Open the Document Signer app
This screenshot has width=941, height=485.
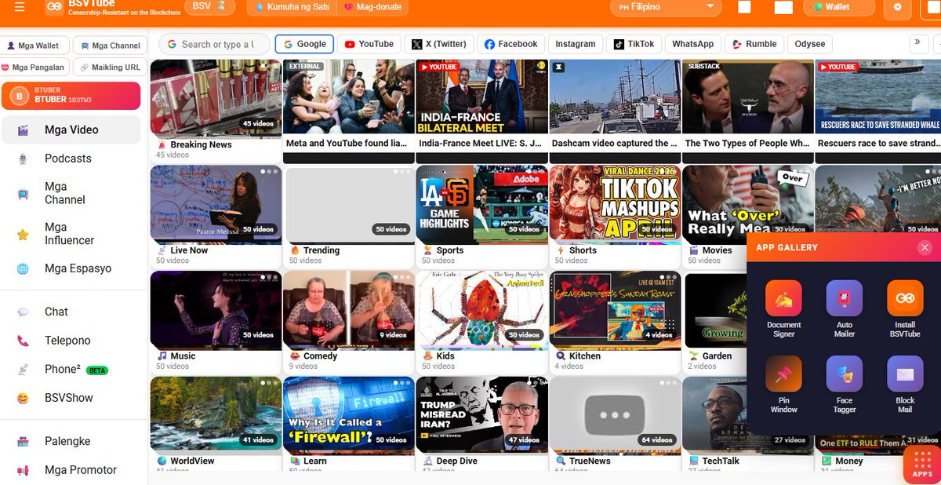pos(783,298)
